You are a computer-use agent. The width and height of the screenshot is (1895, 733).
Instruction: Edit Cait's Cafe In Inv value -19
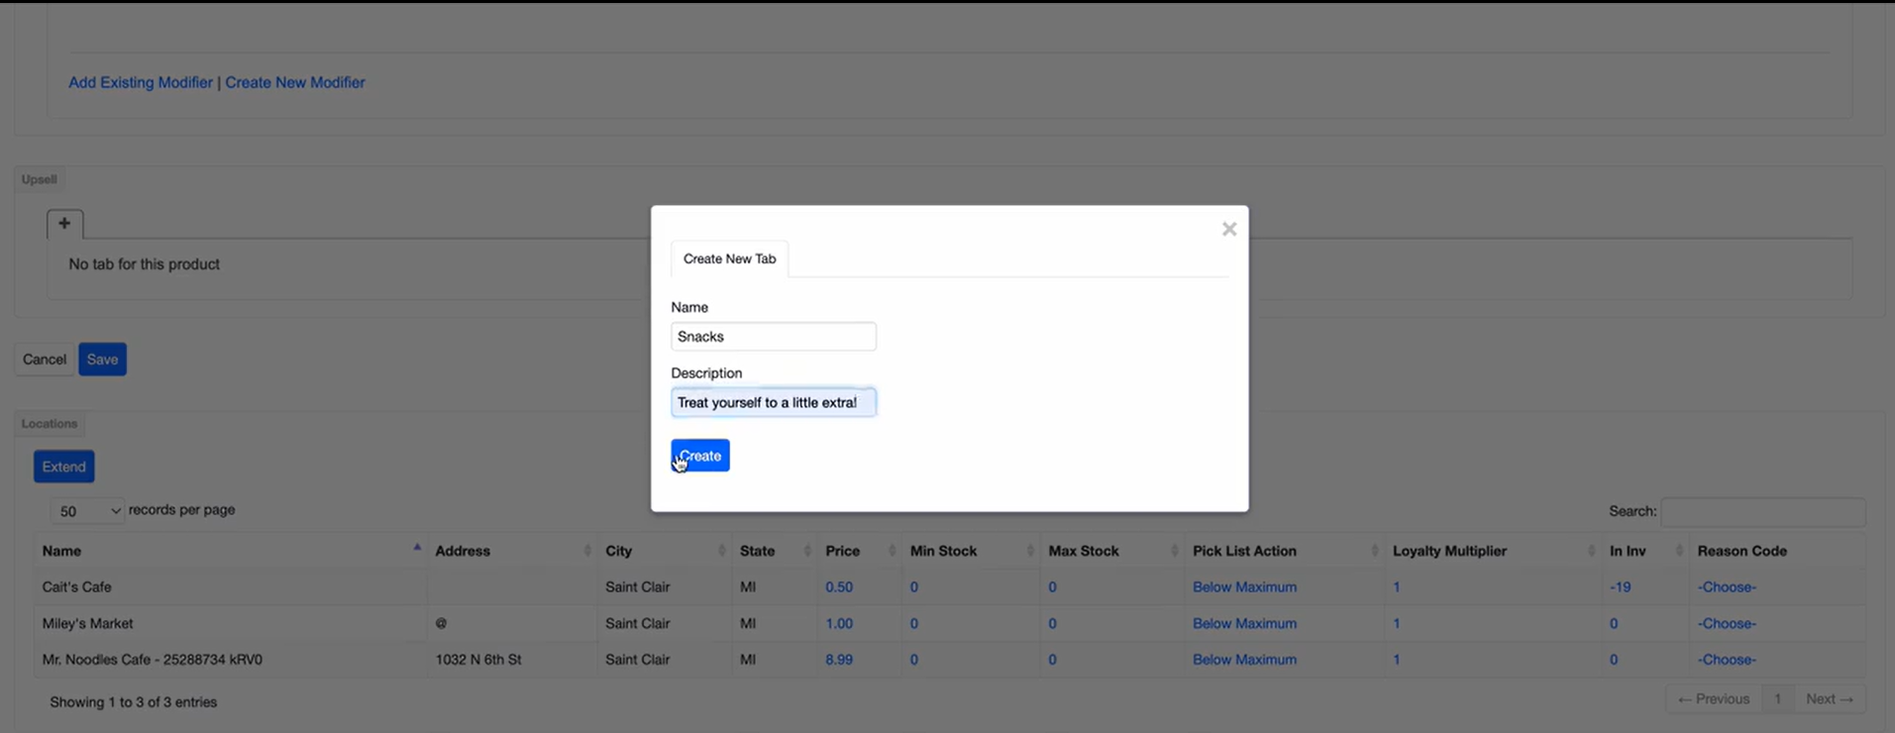tap(1621, 587)
